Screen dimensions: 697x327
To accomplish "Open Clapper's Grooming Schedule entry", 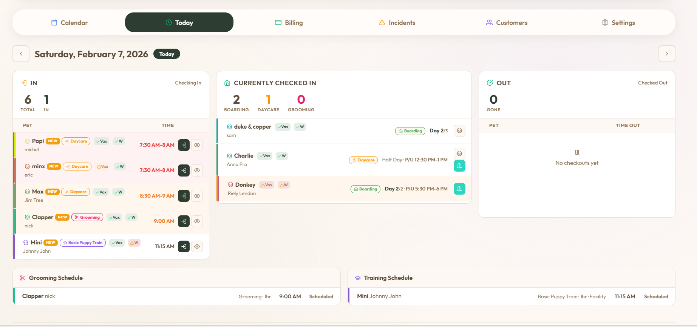I will [x=177, y=296].
